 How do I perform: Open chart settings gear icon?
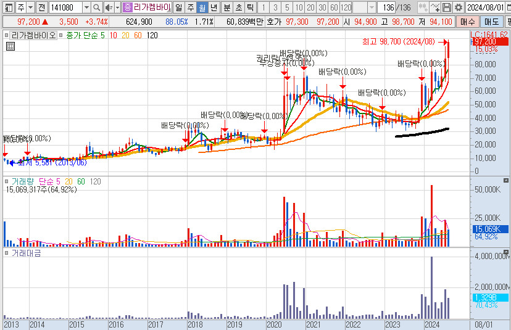tap(458, 7)
